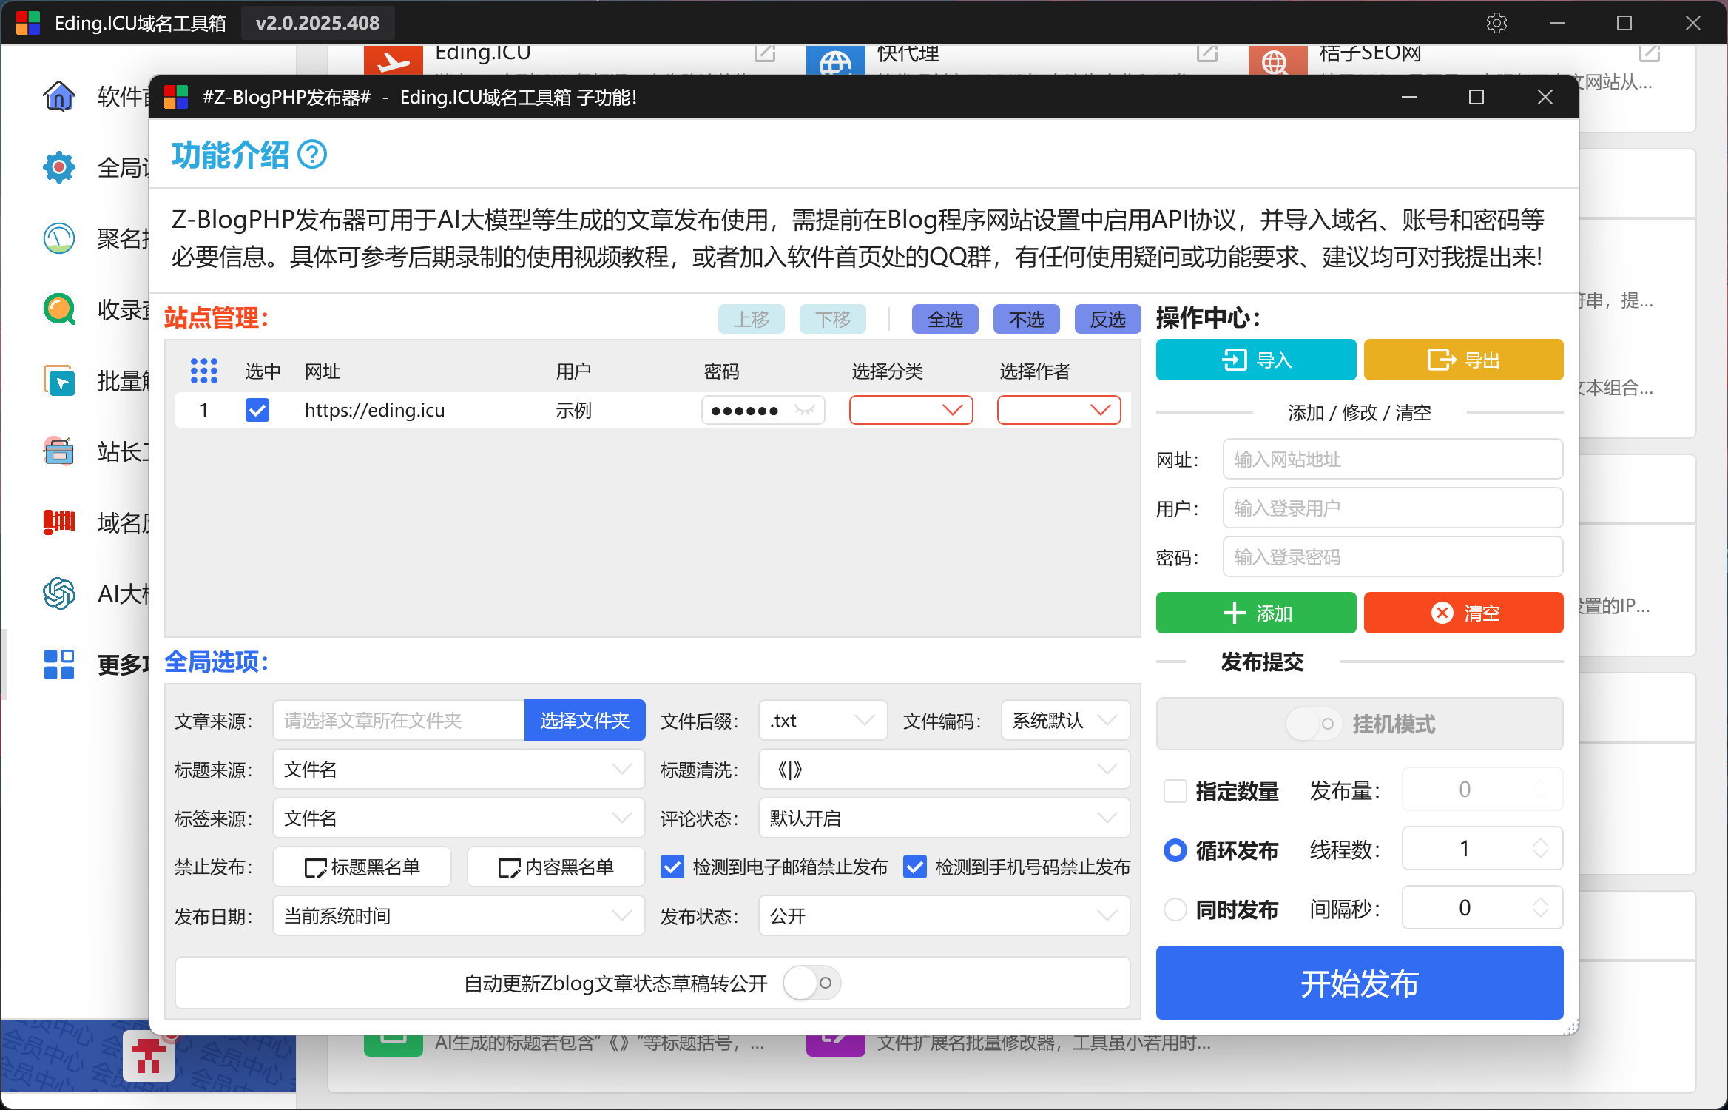Click the 导出 export button

click(x=1463, y=360)
